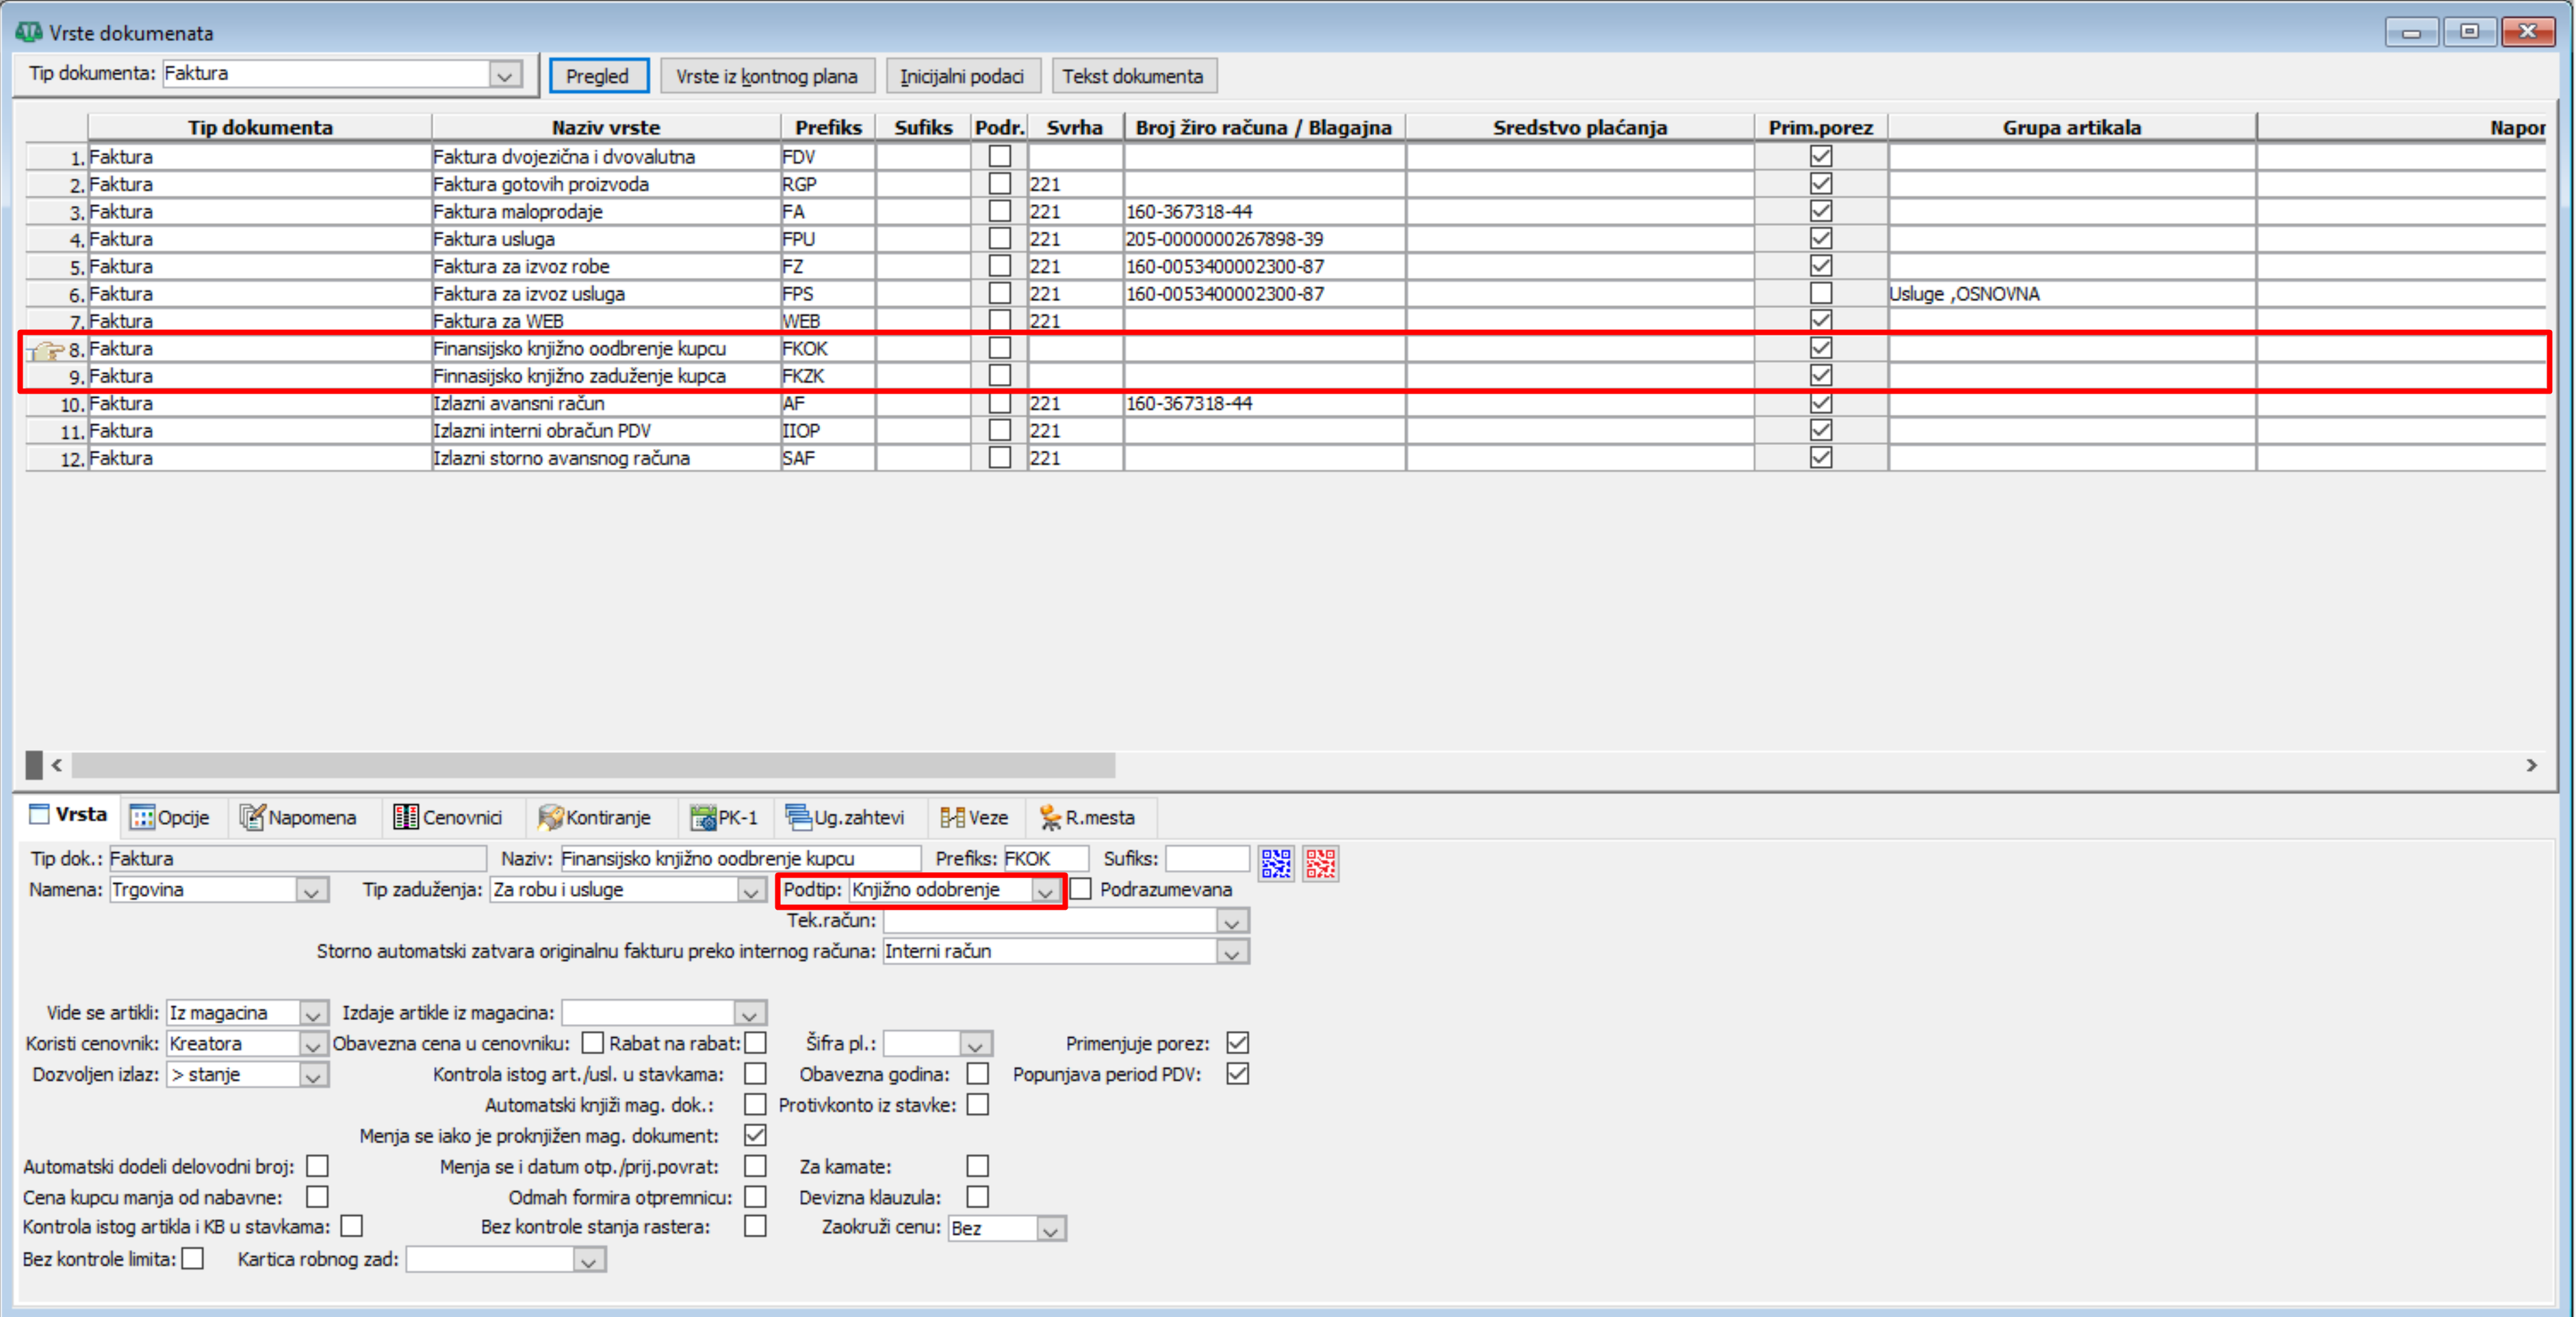Screen dimensions: 2576x1317
Task: Open the Podtip dropdown list
Action: [1045, 890]
